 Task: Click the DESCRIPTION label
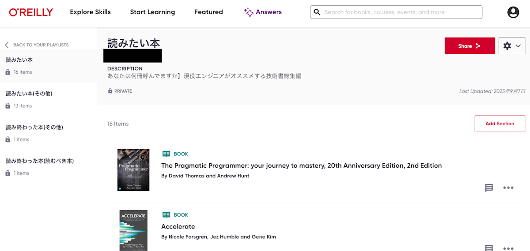point(125,68)
